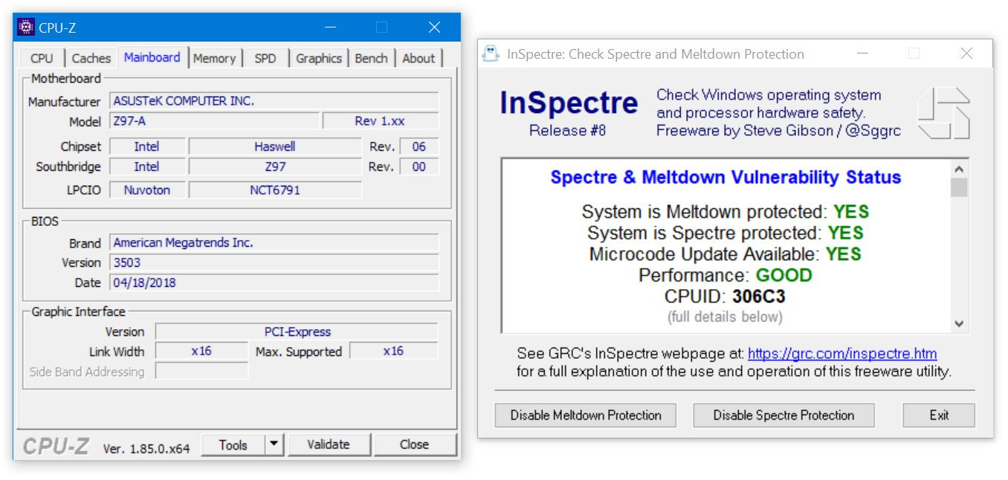Click the Exit button in InSpectre
The image size is (1008, 480).
tap(939, 415)
